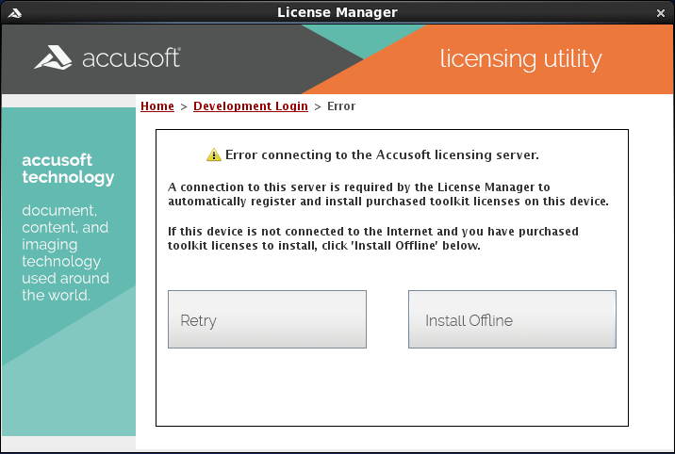
Task: Click the 'accusoft' wordmark in the dark header
Action: click(x=131, y=58)
